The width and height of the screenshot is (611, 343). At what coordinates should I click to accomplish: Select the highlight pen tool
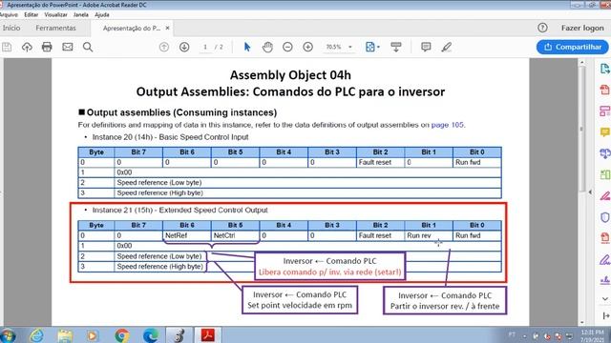pyautogui.click(x=447, y=47)
